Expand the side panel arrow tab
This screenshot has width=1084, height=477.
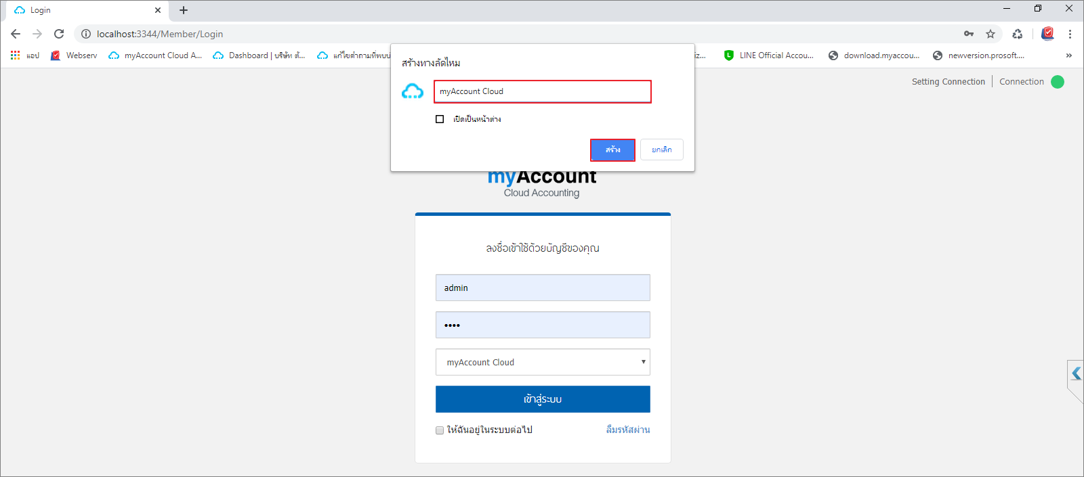(x=1076, y=373)
